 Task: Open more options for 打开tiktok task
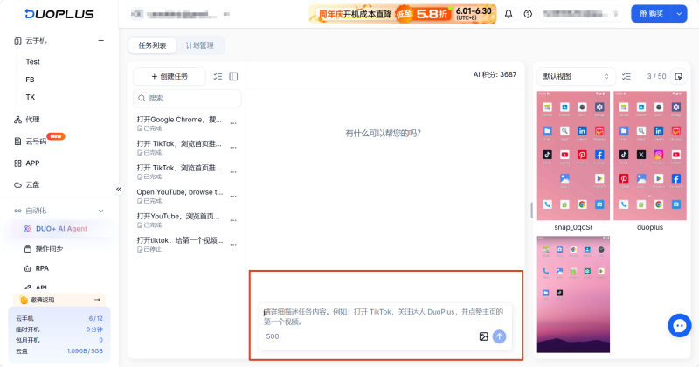233,245
